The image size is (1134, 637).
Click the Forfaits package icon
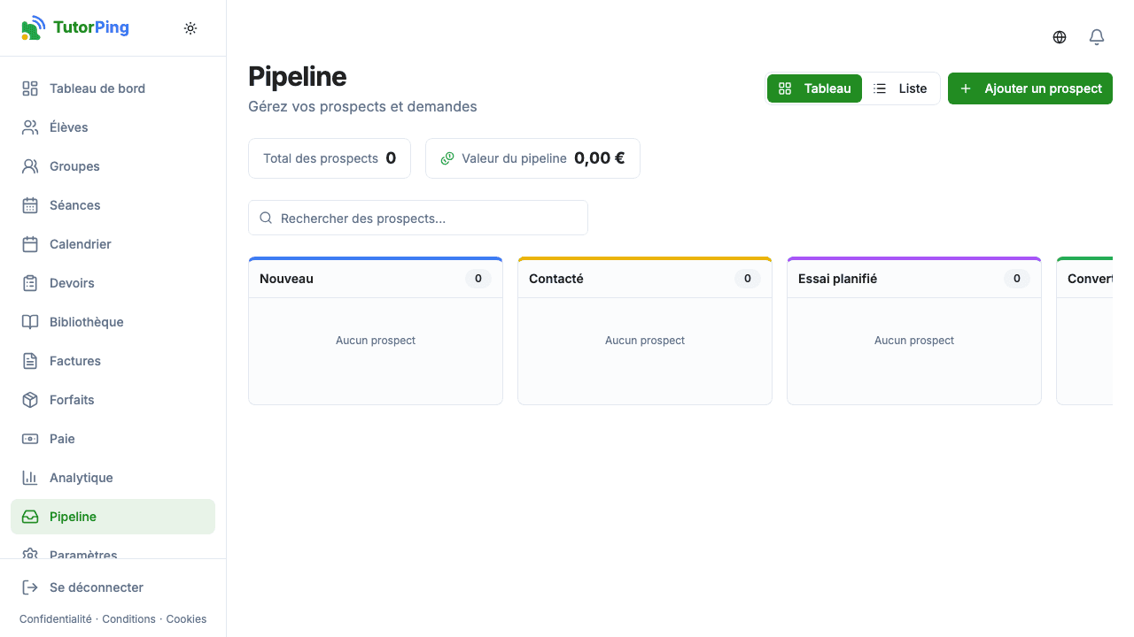[30, 400]
